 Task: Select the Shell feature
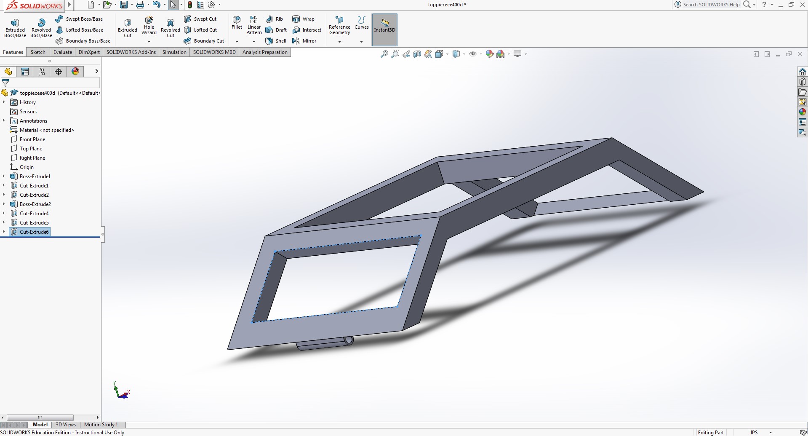[276, 41]
